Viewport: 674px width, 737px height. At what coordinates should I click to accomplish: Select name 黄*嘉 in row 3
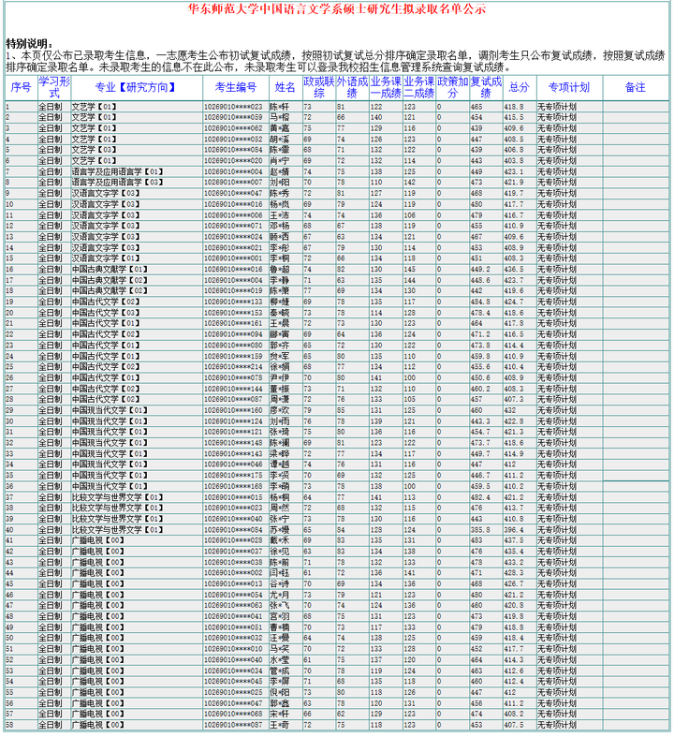click(x=280, y=128)
